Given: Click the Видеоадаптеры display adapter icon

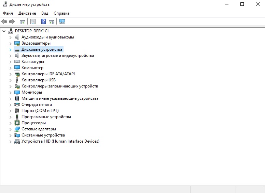Looking at the screenshot, I should click(x=17, y=43).
